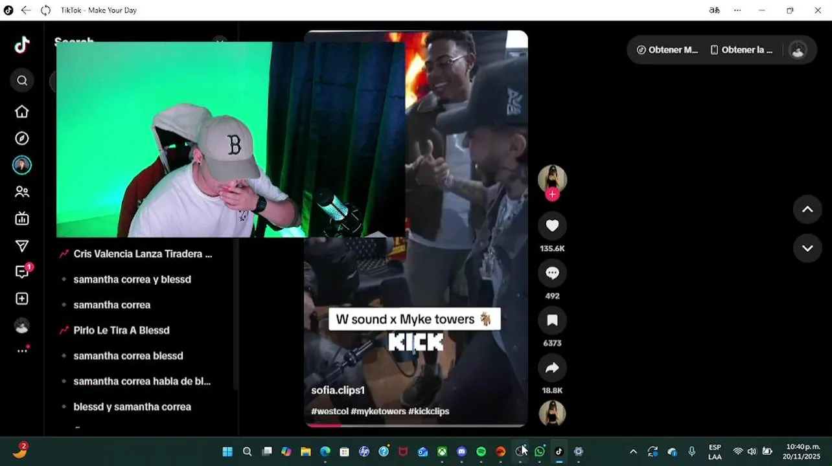Image resolution: width=832 pixels, height=466 pixels.
Task: Select the plain samantha correa suggestion
Action: (x=112, y=305)
